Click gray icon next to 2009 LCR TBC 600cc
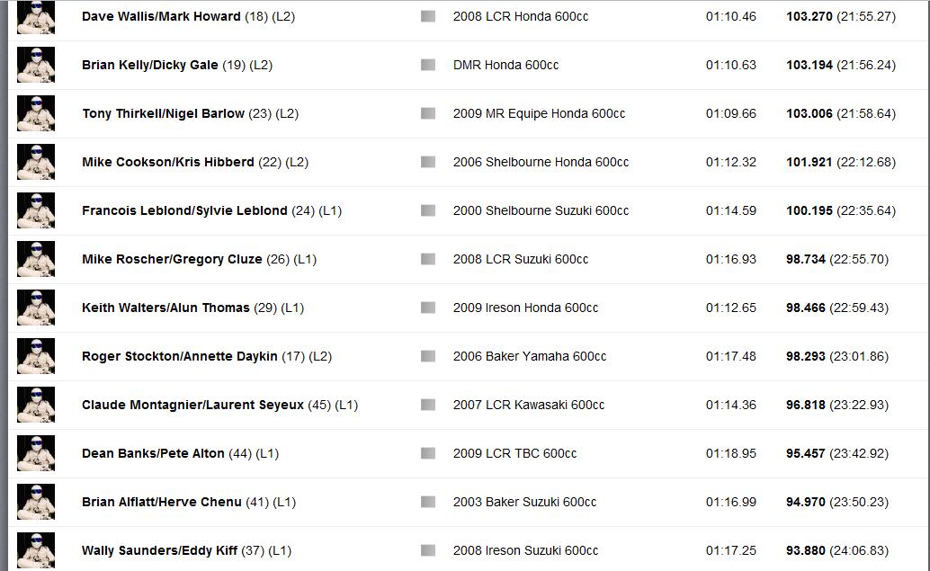 click(x=428, y=453)
